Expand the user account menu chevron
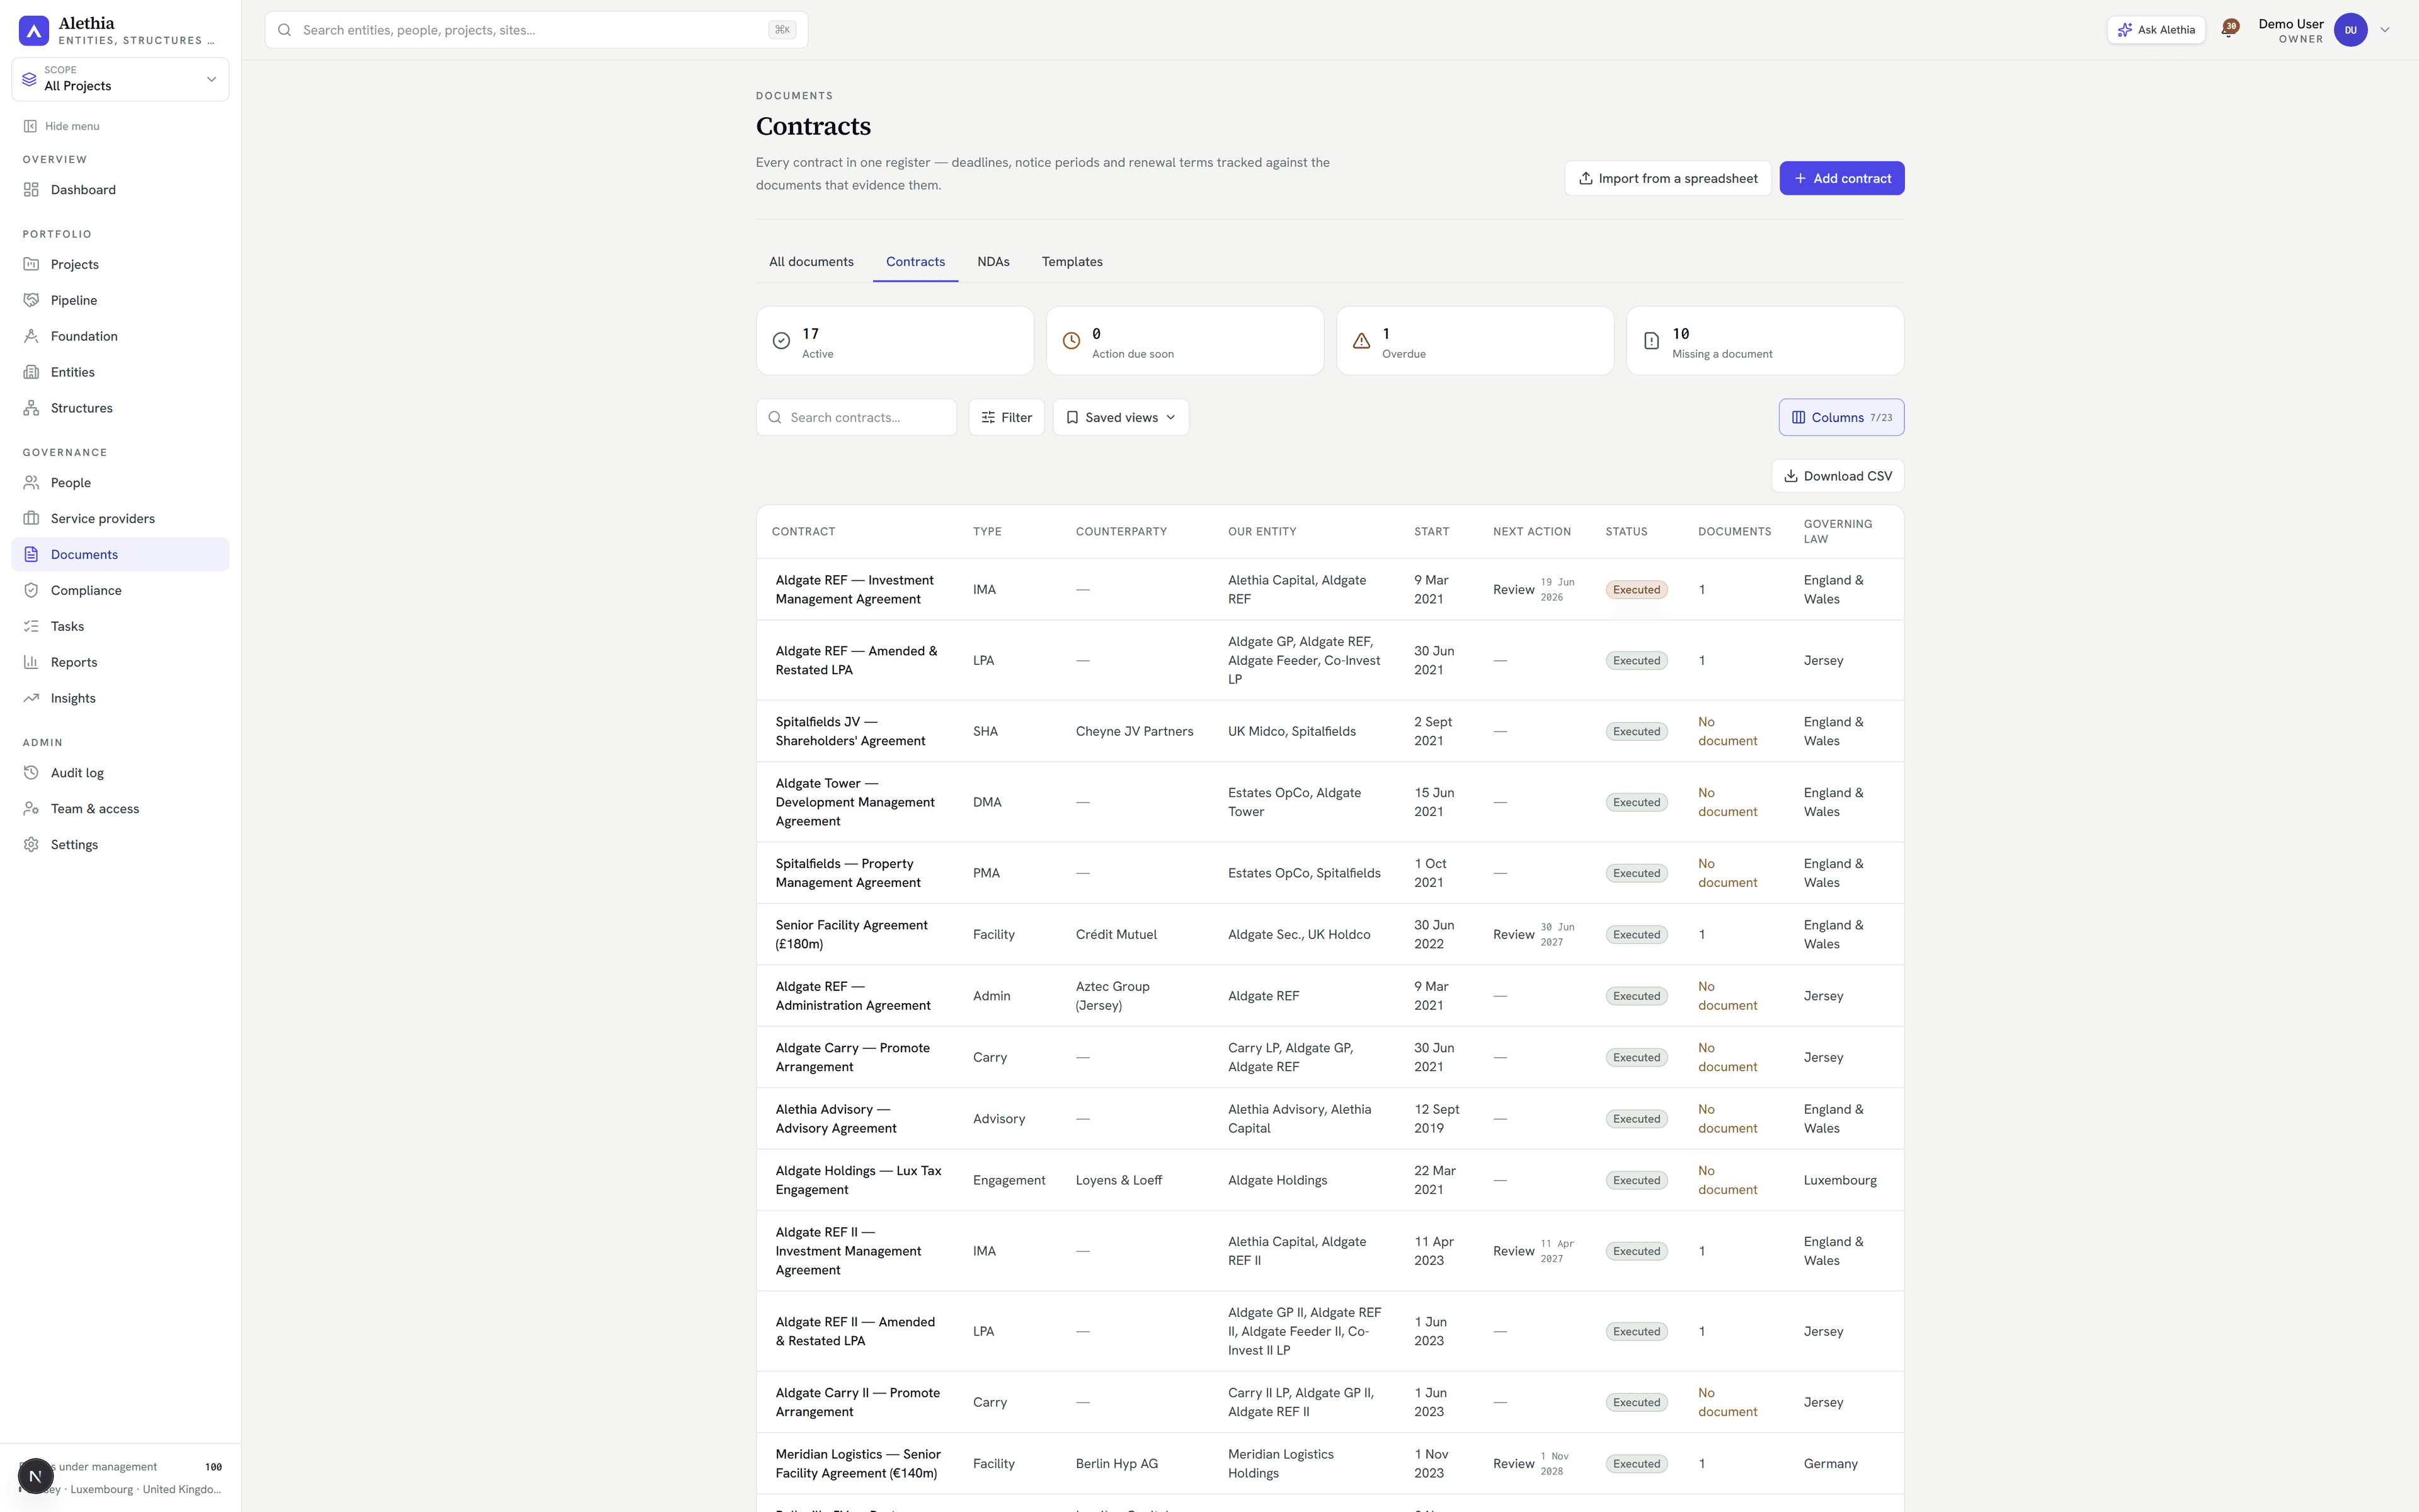 (2385, 30)
